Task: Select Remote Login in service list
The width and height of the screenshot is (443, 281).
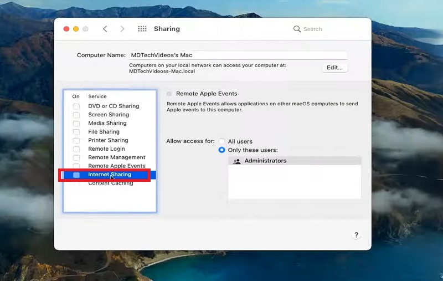Action: coord(106,149)
